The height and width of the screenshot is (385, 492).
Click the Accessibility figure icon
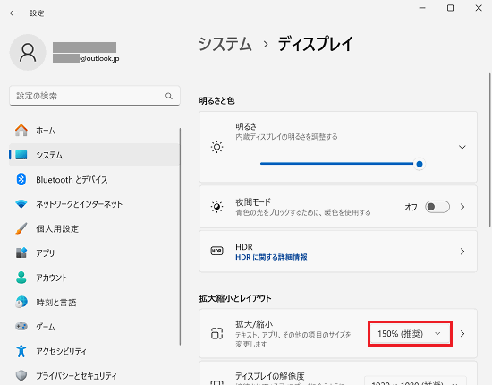(21, 351)
